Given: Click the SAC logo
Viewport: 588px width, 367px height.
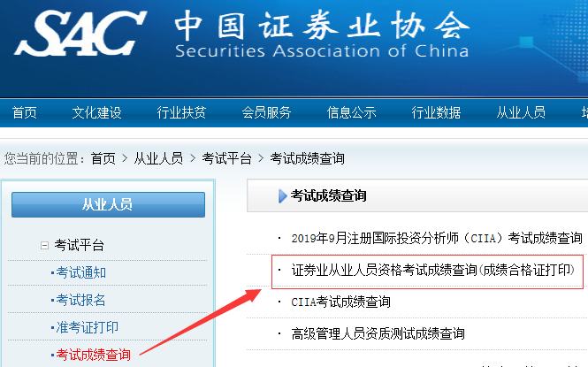Looking at the screenshot, I should pos(80,35).
